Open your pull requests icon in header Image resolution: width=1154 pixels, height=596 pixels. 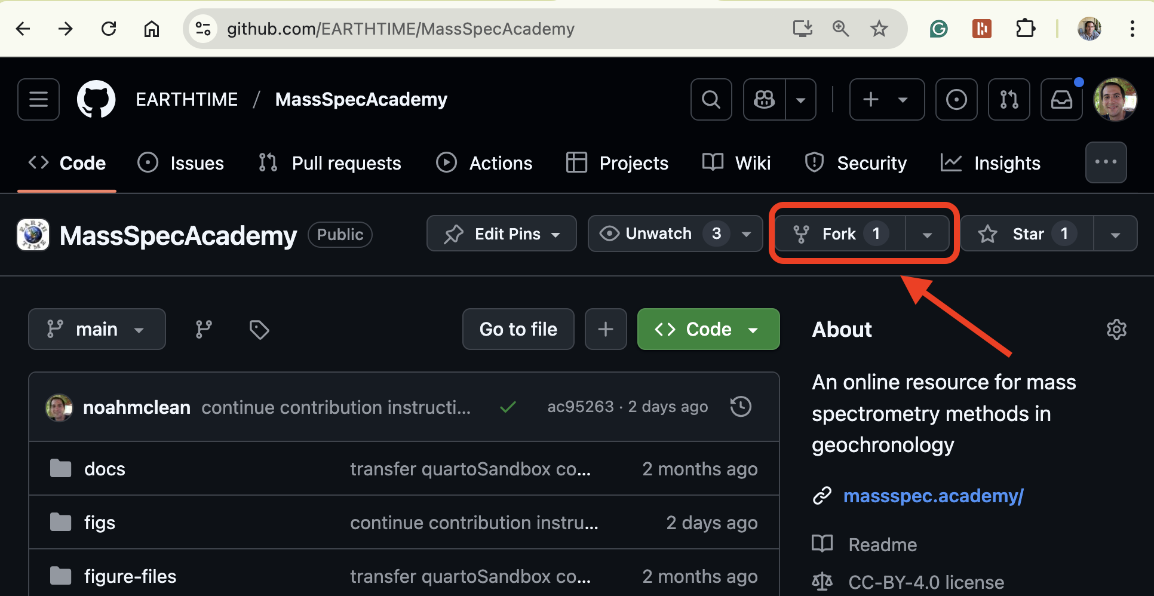[1009, 99]
